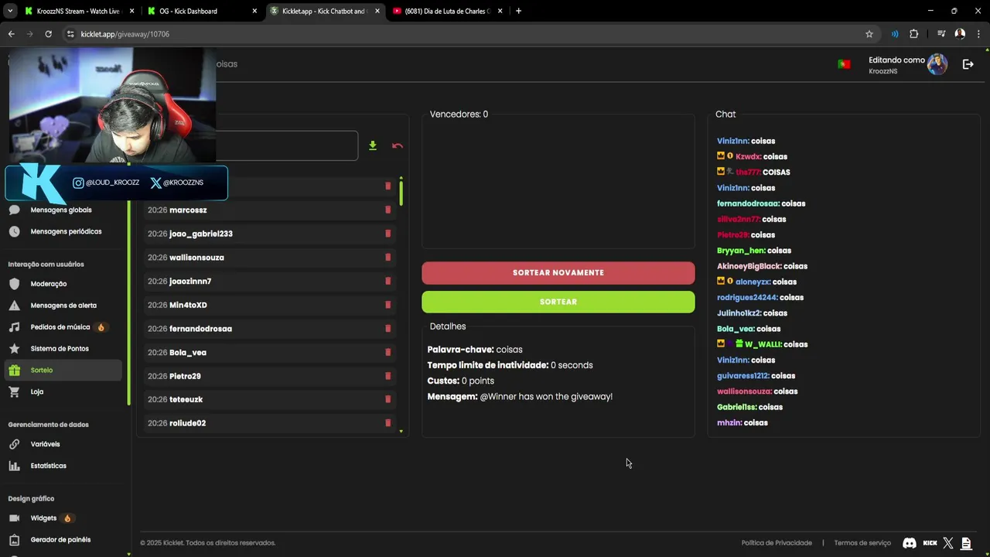Open Mensagens globais in the sidebar
The width and height of the screenshot is (990, 557).
point(61,210)
